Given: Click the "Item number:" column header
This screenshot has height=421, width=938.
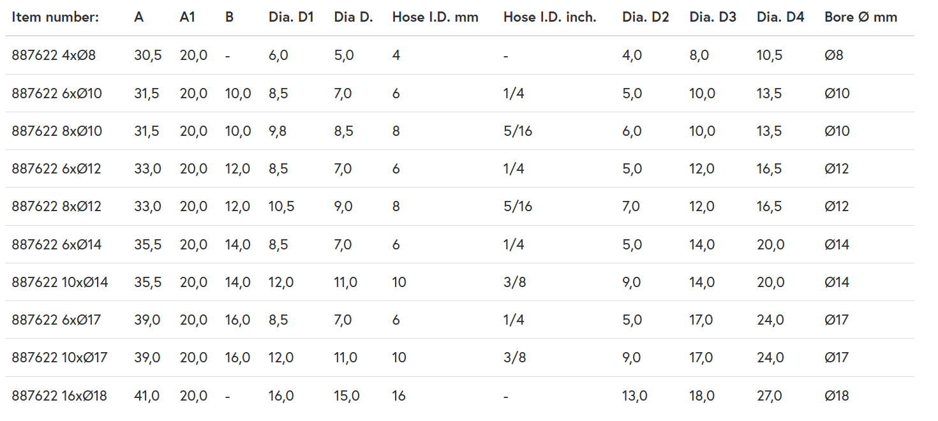Looking at the screenshot, I should (55, 17).
